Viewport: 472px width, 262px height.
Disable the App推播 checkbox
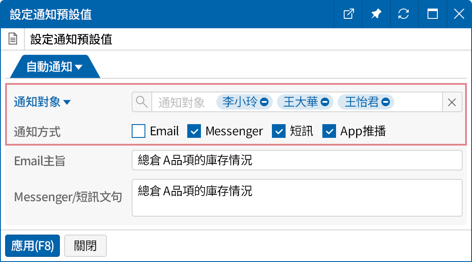click(x=329, y=131)
